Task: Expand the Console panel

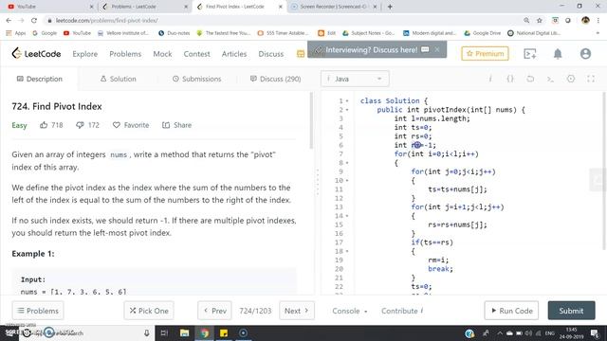Action: click(x=350, y=311)
